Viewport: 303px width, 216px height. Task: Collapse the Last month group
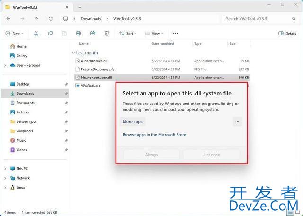coord(73,52)
